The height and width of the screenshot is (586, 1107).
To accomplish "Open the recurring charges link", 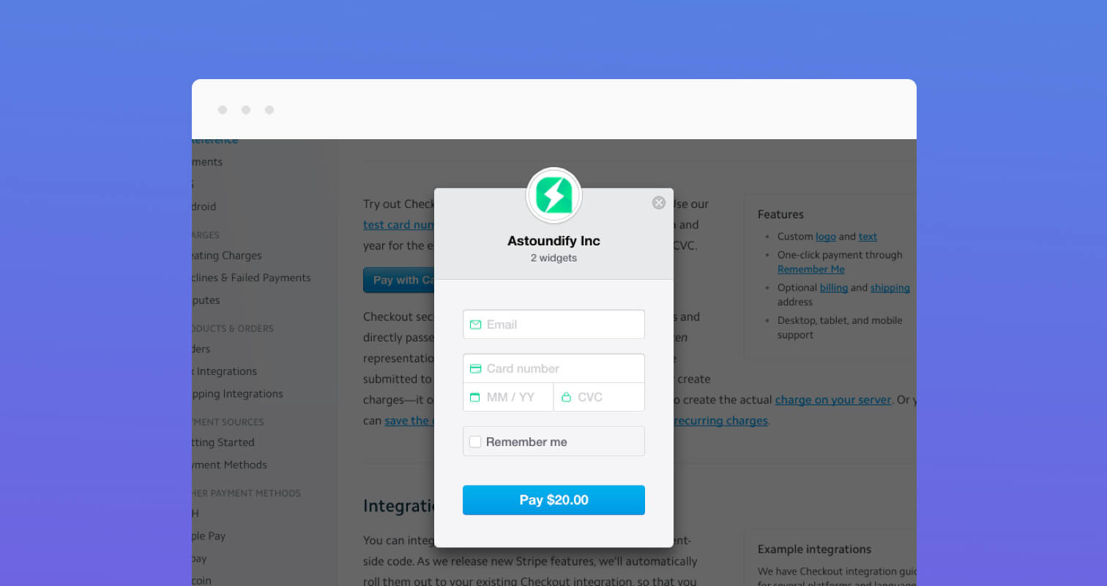I will coord(721,420).
